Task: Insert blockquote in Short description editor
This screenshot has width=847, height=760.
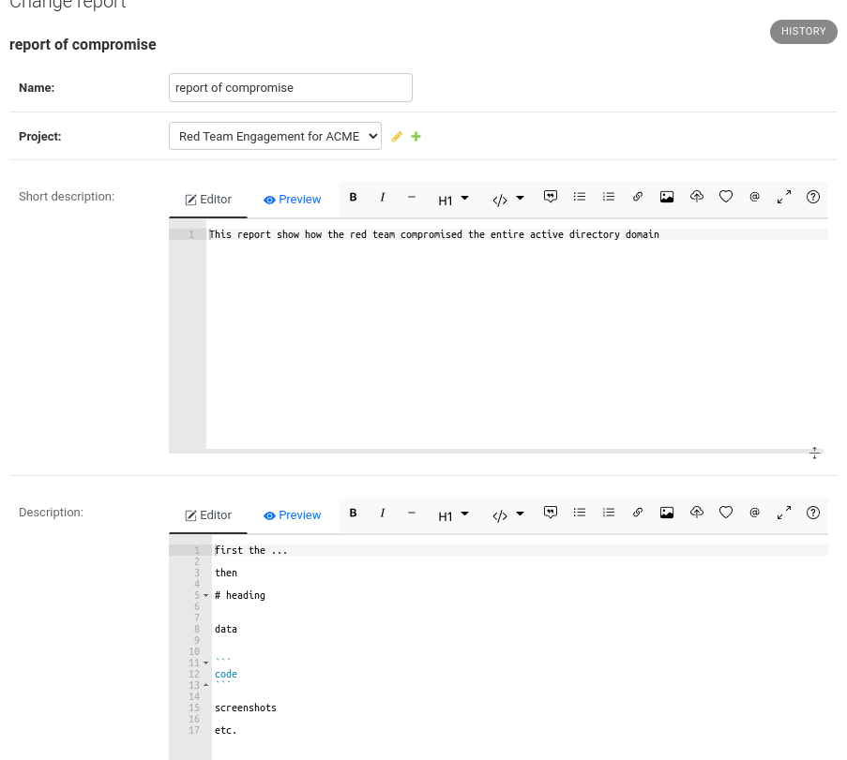Action: (x=551, y=197)
